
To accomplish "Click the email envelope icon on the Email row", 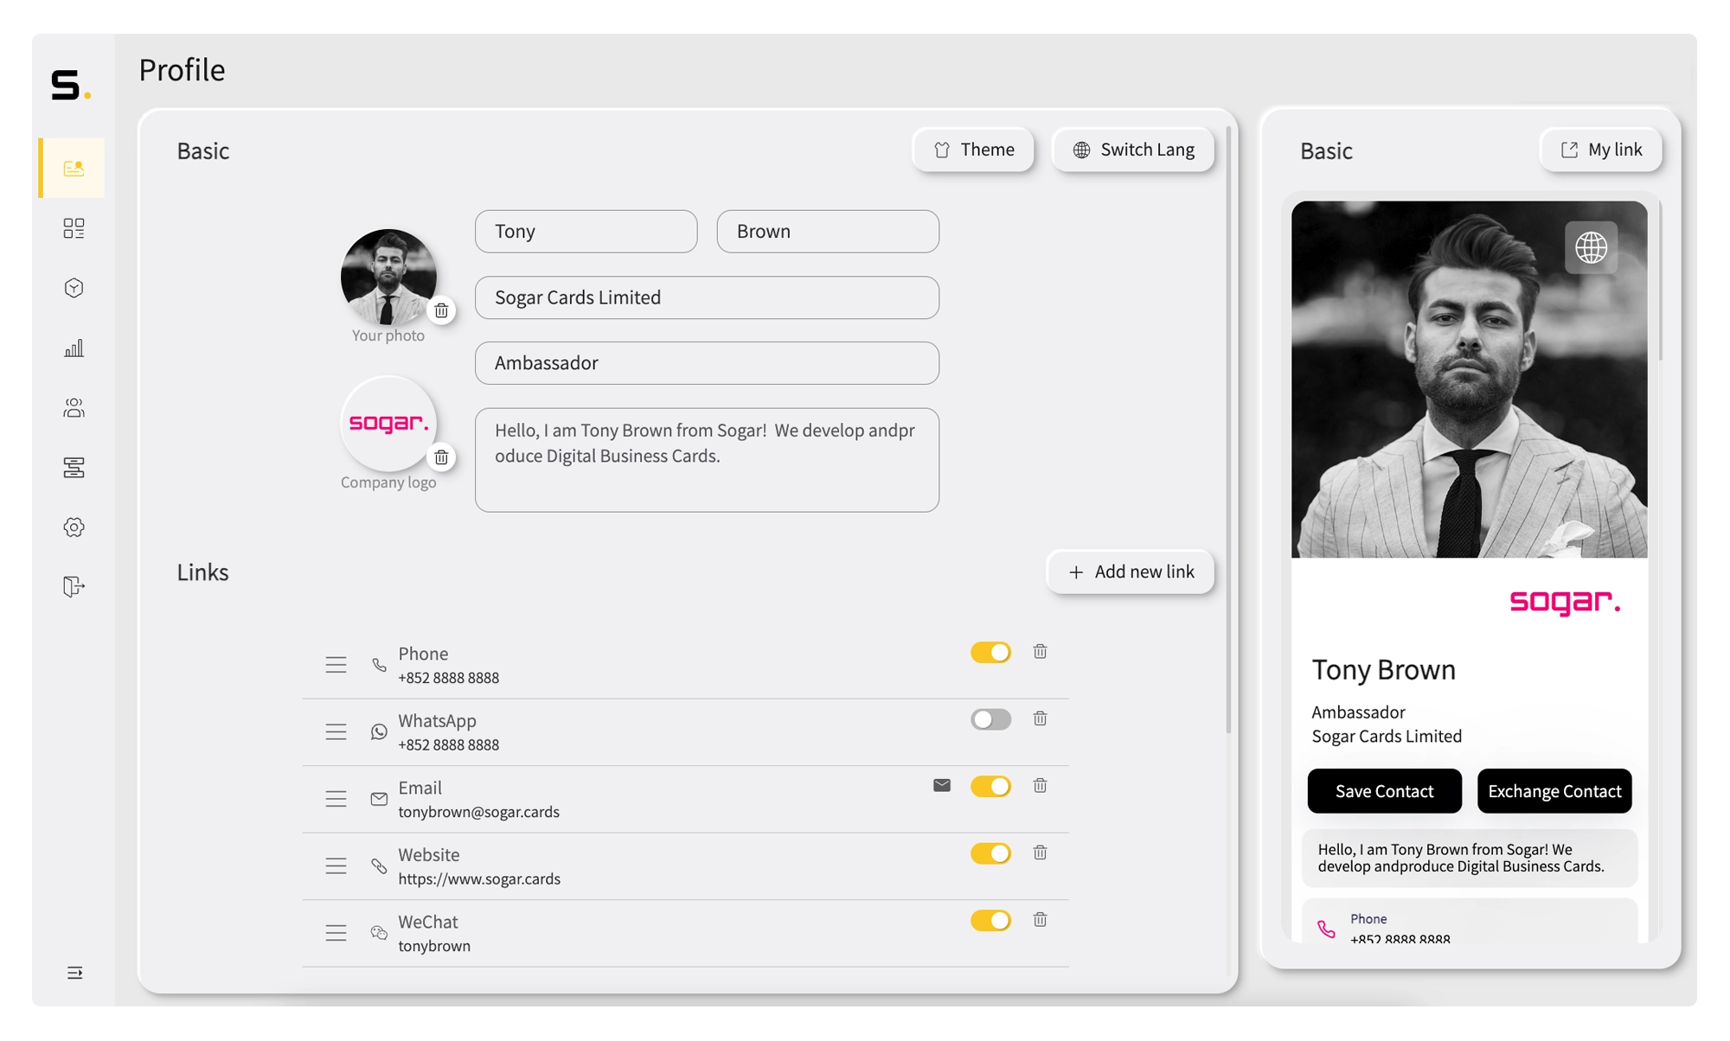I will [x=943, y=786].
